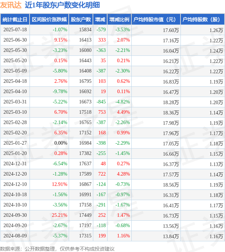Click the 区间股价涨跌幅 column header

pos(49,20)
